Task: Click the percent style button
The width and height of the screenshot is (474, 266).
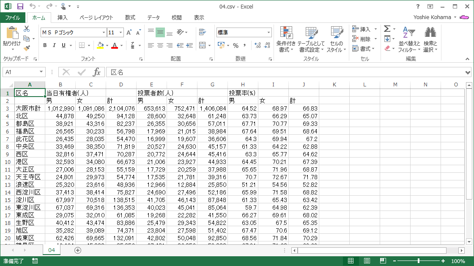Action: (x=236, y=45)
